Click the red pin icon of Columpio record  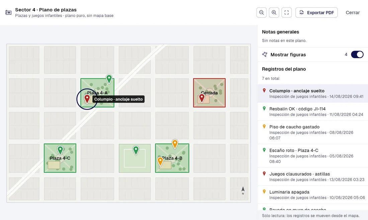[x=264, y=91]
